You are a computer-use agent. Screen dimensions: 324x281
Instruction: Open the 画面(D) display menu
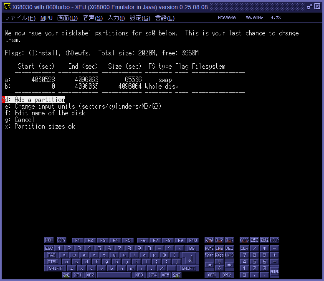pos(67,18)
